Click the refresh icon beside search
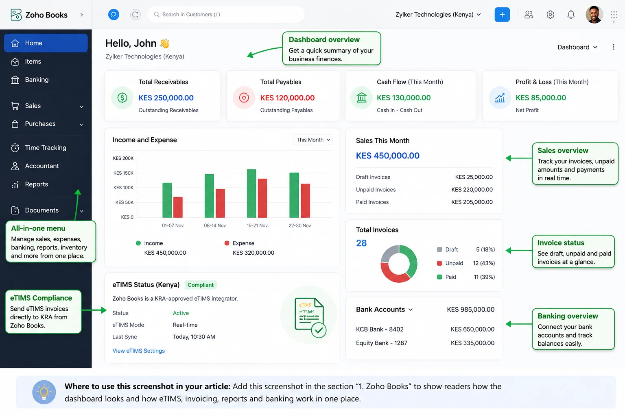625x416 pixels. [x=135, y=15]
